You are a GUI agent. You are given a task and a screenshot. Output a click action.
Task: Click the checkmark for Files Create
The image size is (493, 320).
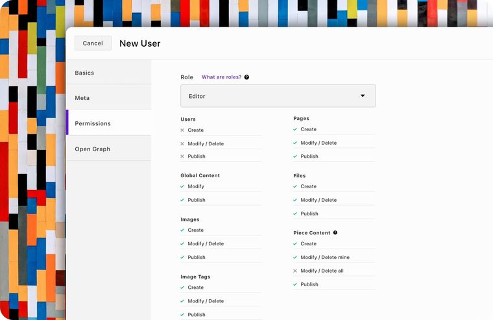295,186
